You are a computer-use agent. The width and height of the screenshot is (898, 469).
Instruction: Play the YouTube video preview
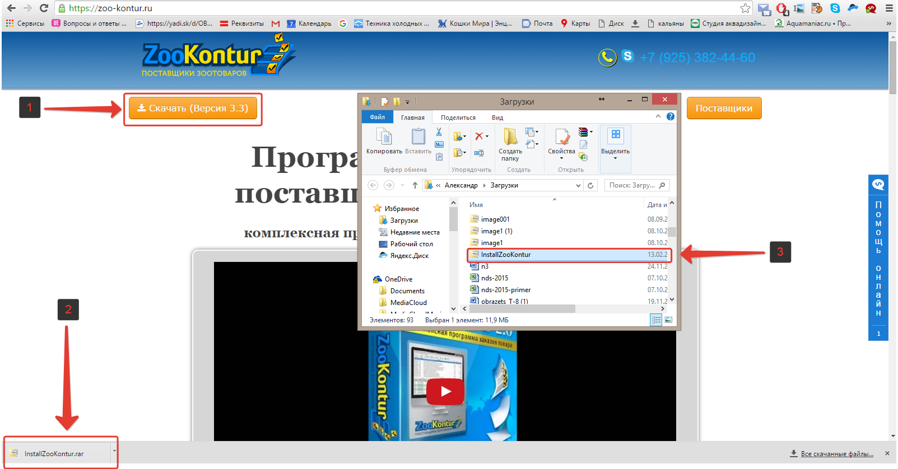[445, 391]
